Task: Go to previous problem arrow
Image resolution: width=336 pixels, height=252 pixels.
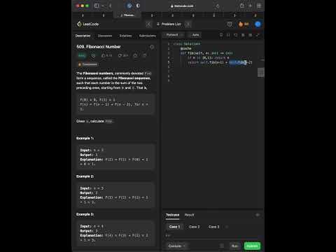Action: pyautogui.click(x=148, y=24)
